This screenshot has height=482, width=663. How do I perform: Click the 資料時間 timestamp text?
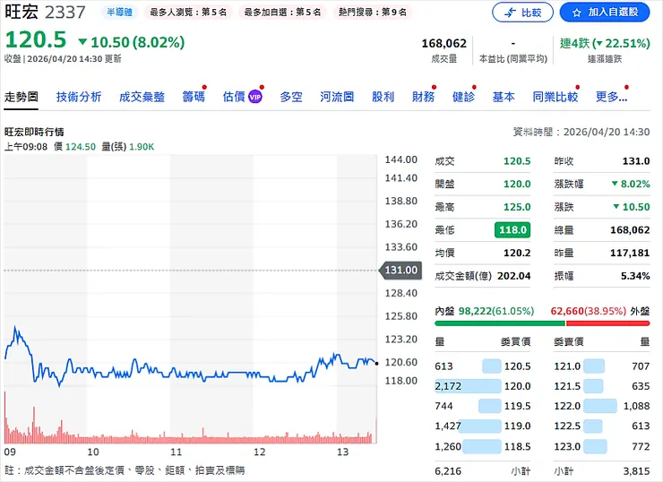[581, 132]
